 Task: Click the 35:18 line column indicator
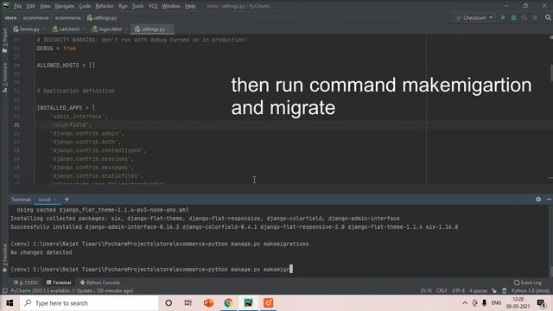[426, 291]
